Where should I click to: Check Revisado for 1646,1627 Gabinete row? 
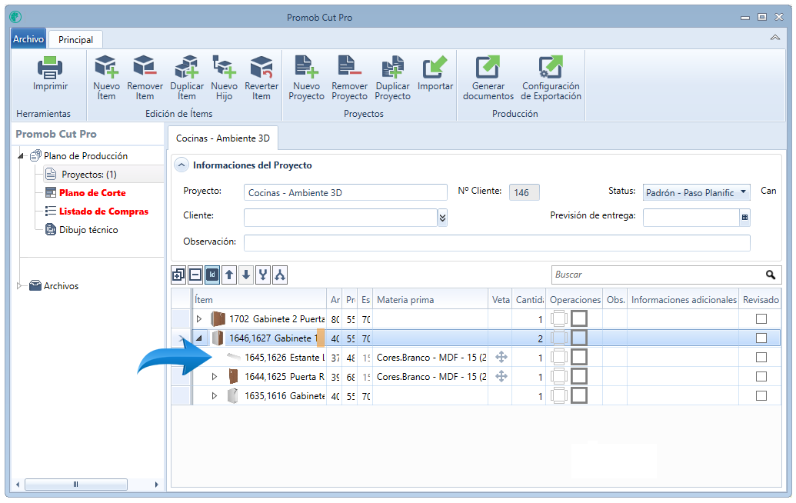pyautogui.click(x=761, y=338)
